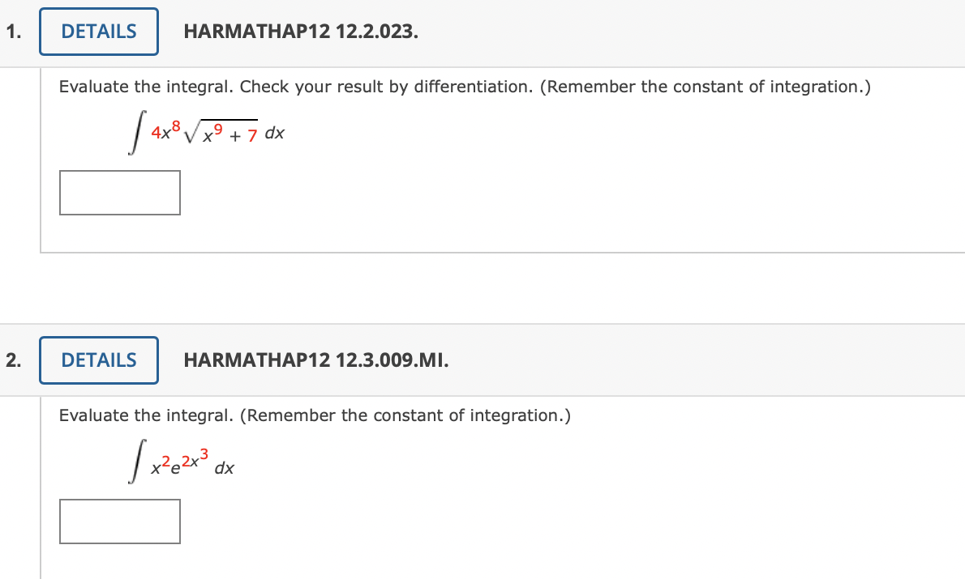
Task: Click the dx term in question 1
Action: point(275,133)
